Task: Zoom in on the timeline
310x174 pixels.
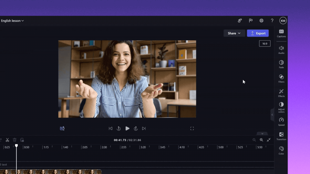Action: (x=261, y=140)
